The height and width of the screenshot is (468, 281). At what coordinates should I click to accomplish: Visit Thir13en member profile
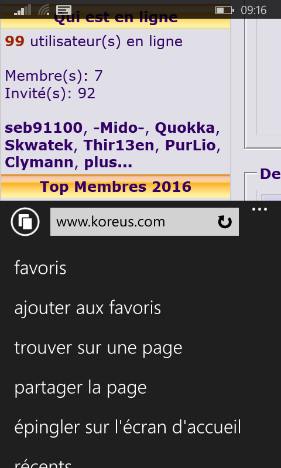(119, 145)
